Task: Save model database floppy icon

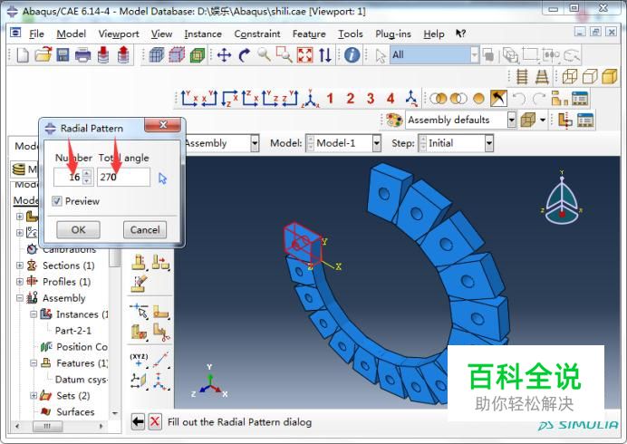Action: coord(63,54)
